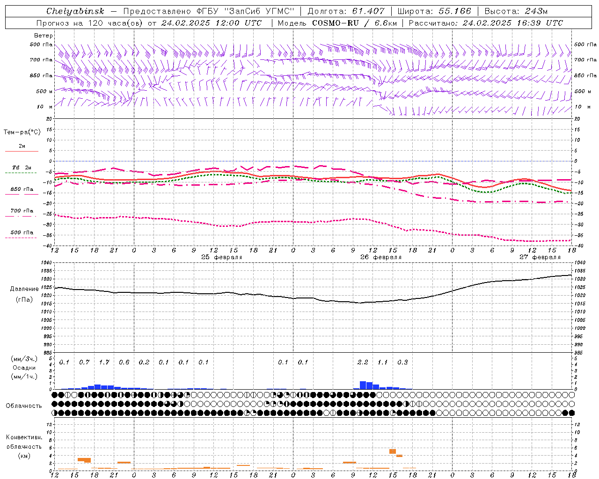The height and width of the screenshot is (479, 599).
Task: Click the '850 гПа' temperature legend entry
Action: (x=22, y=189)
